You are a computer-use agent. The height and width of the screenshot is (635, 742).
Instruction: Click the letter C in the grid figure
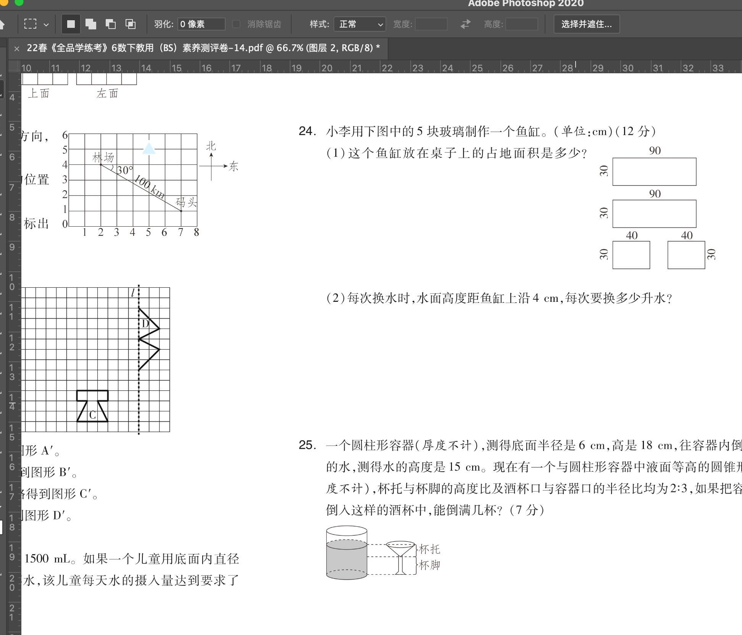pos(92,415)
